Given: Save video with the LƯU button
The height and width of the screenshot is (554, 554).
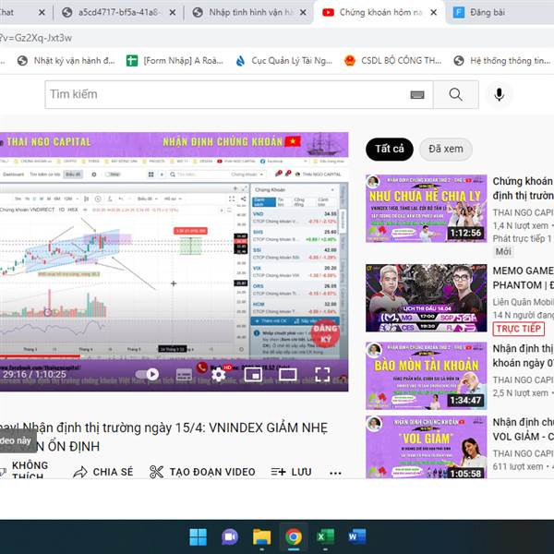Looking at the screenshot, I should (291, 472).
